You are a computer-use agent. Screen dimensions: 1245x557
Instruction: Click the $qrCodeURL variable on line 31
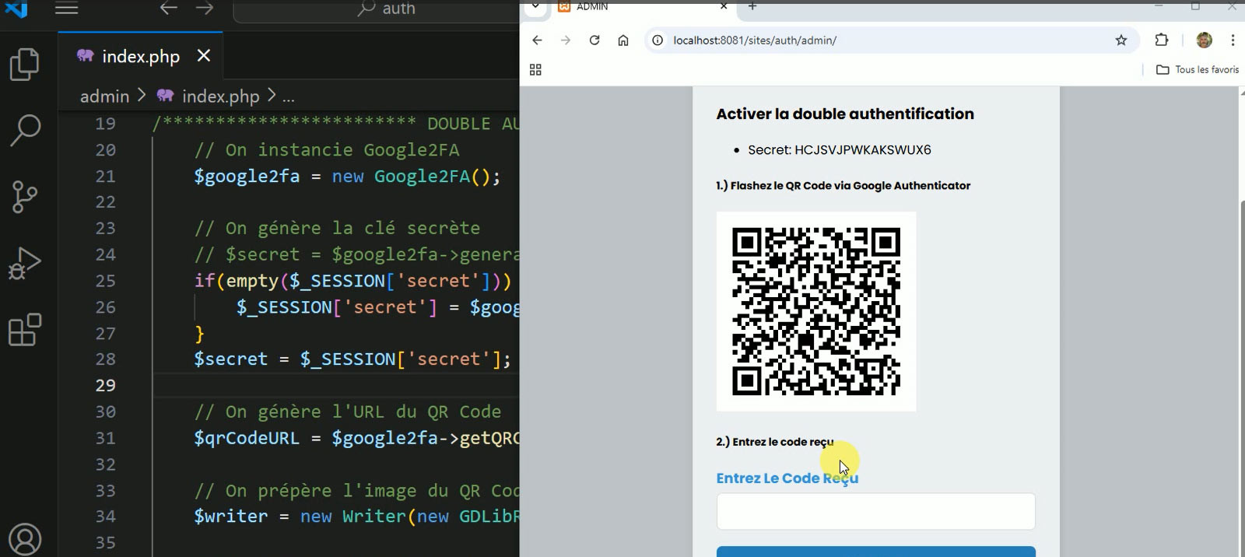point(247,438)
